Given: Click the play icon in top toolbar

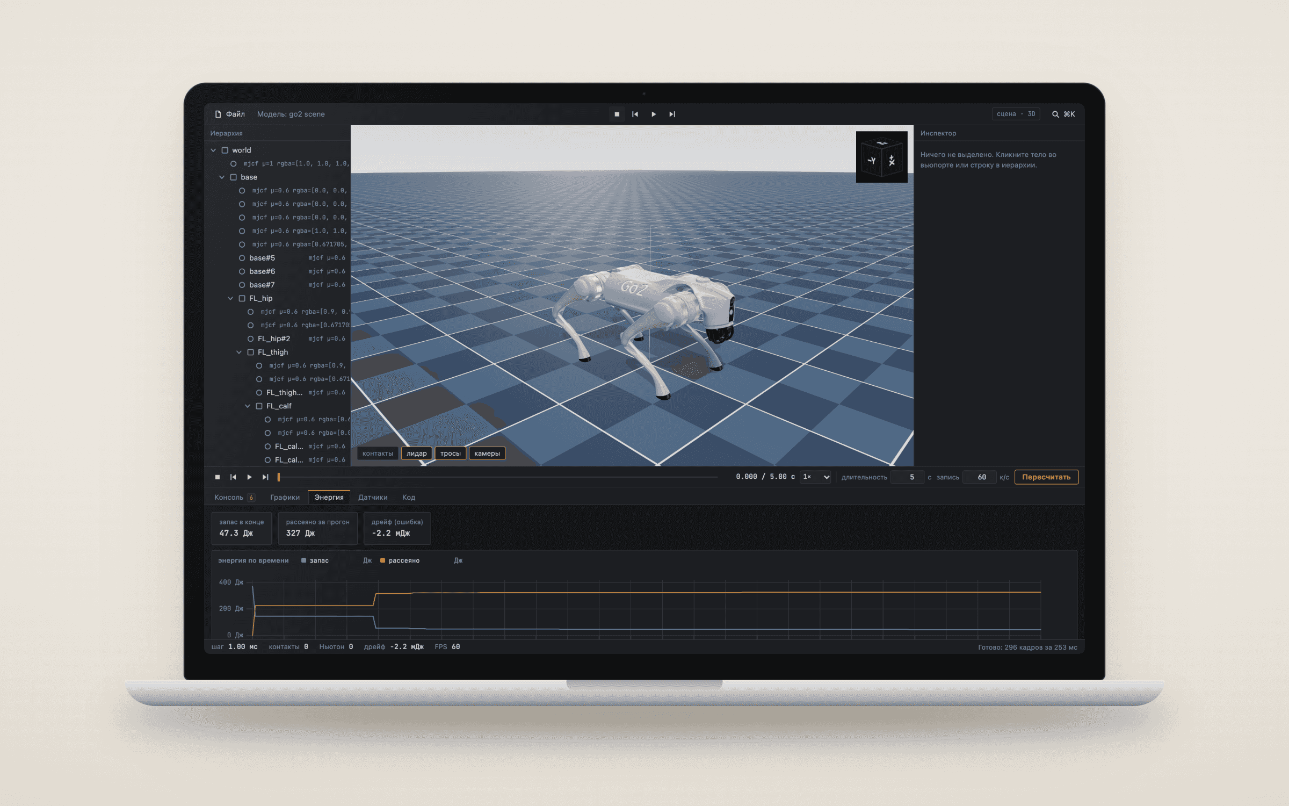Looking at the screenshot, I should click(654, 114).
